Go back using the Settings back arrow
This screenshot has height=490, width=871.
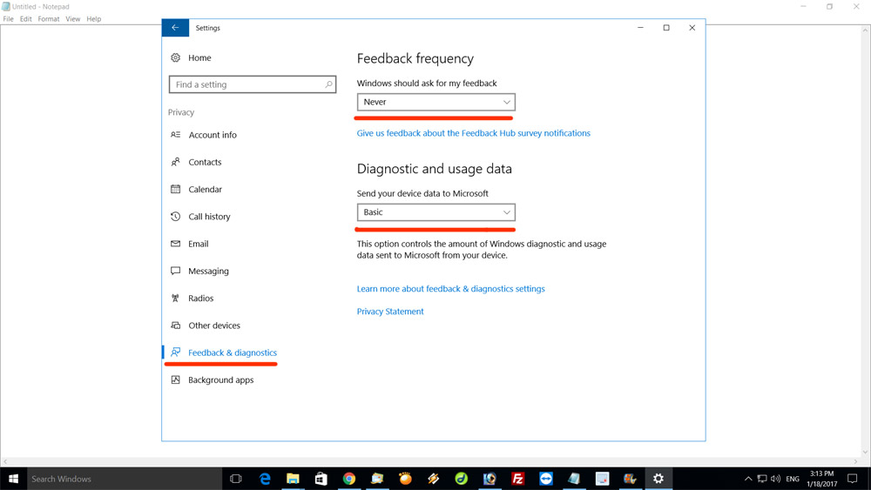[175, 28]
